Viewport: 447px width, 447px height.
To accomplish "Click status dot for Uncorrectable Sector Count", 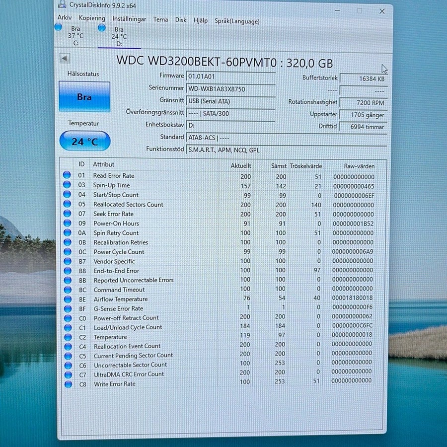I will [68, 365].
